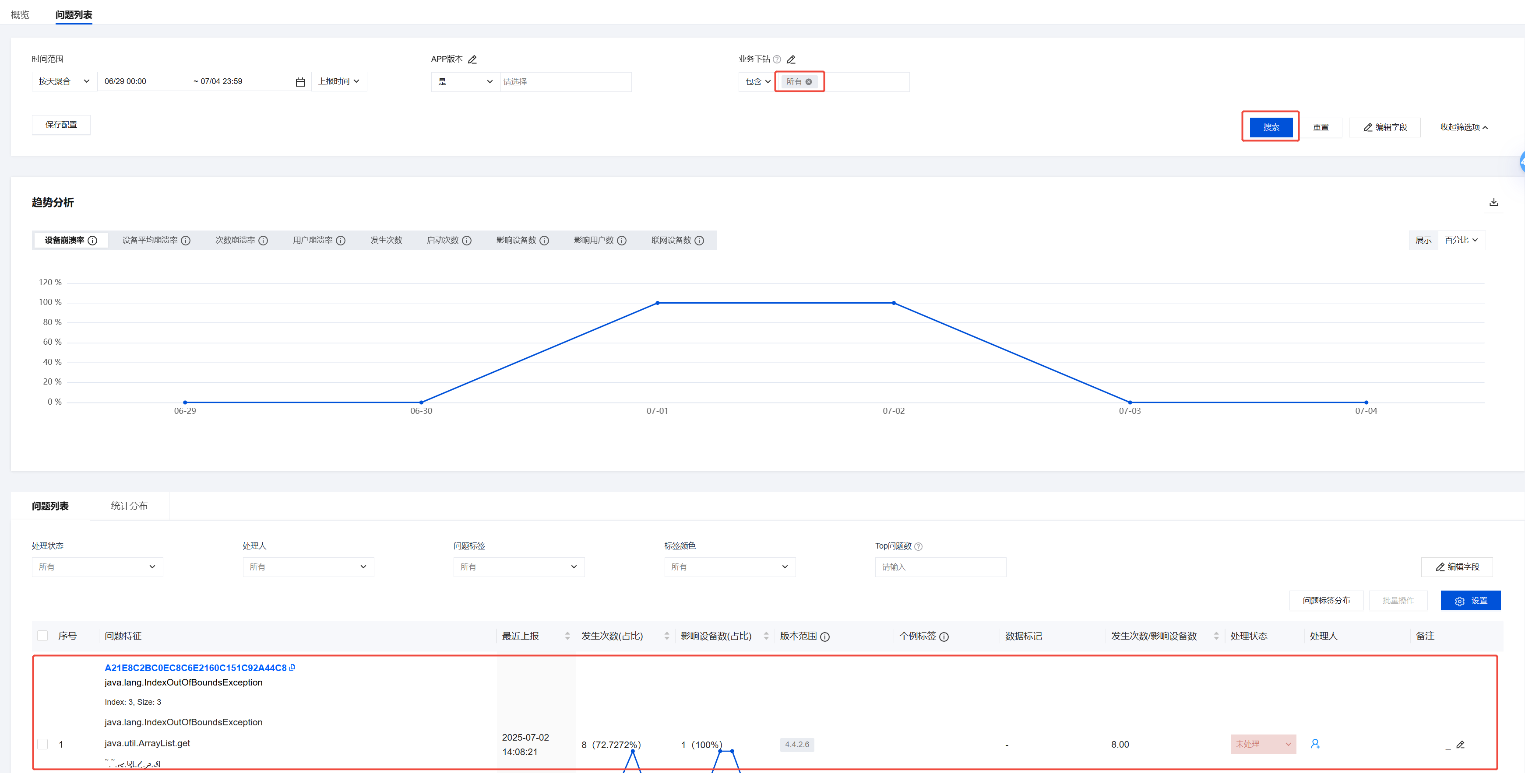
Task: Check the select-all checkbox in table header
Action: click(42, 636)
